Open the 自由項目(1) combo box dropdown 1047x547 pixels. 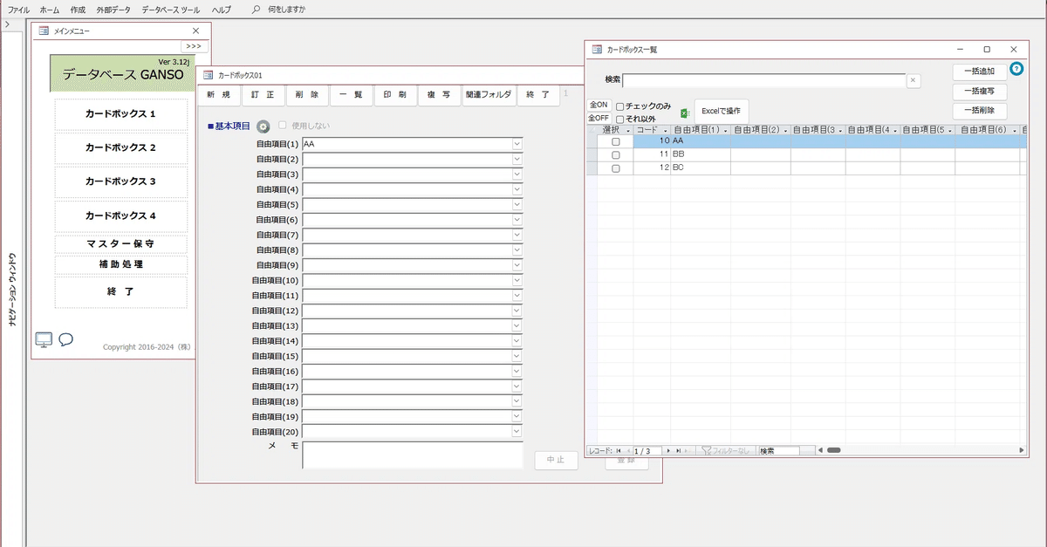[x=517, y=144]
